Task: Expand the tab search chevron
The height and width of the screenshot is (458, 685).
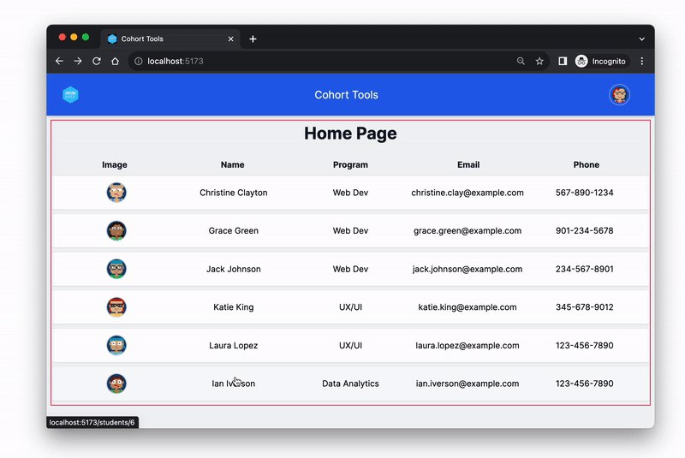Action: click(x=642, y=39)
